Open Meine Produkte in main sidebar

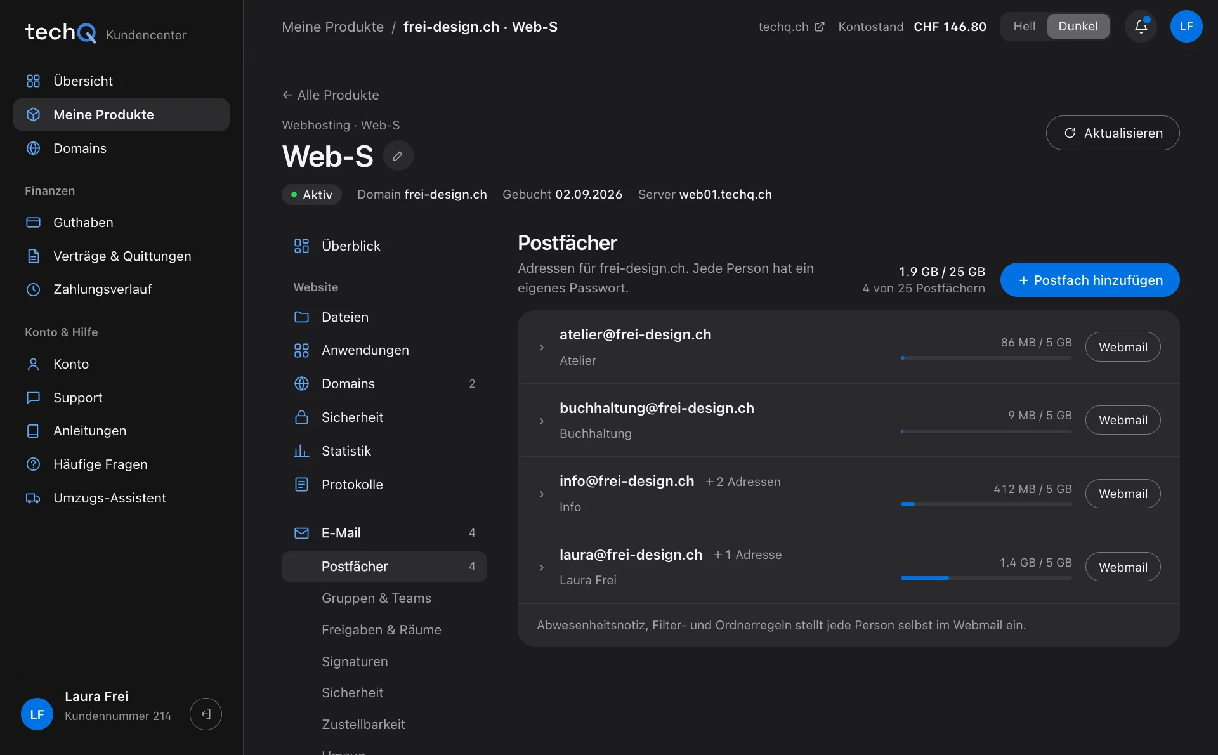[121, 115]
